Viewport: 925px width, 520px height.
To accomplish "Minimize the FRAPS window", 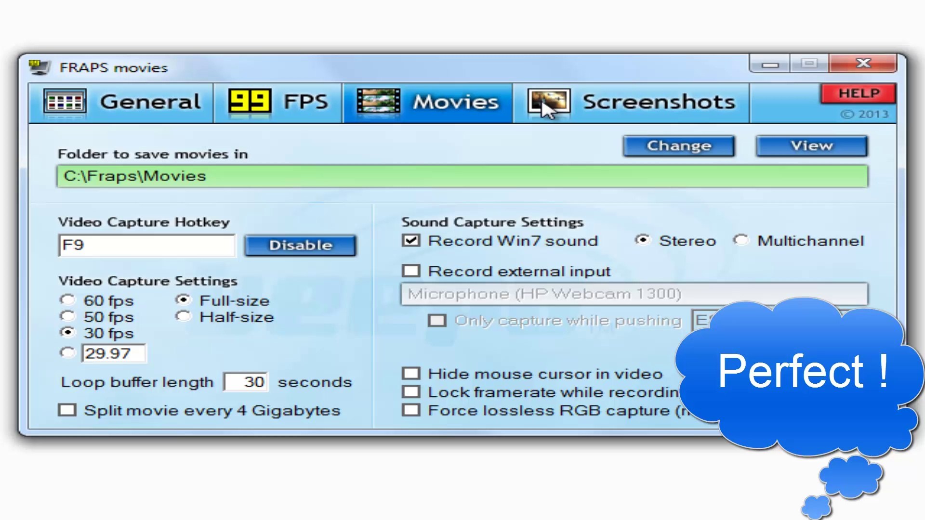I will [x=770, y=64].
